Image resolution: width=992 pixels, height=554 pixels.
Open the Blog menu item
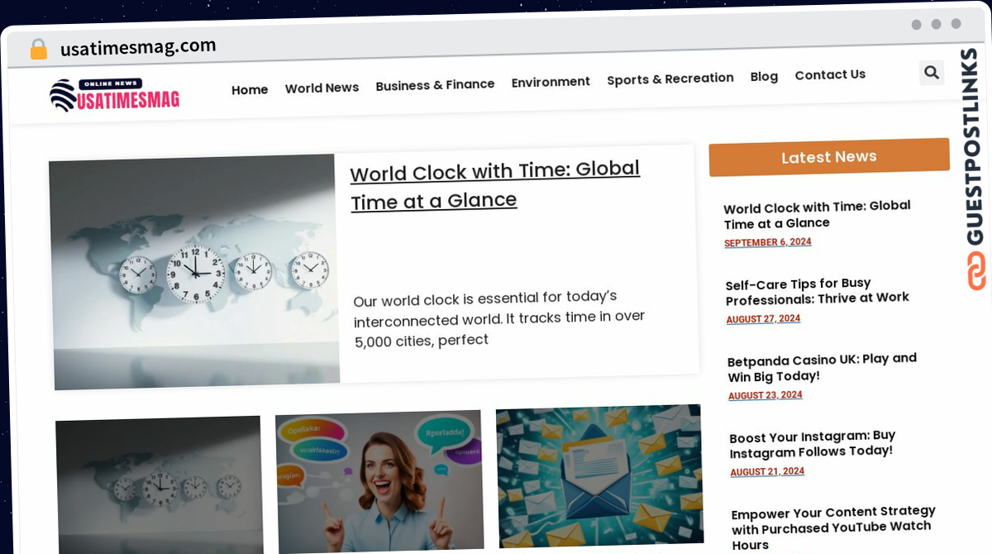coord(764,76)
